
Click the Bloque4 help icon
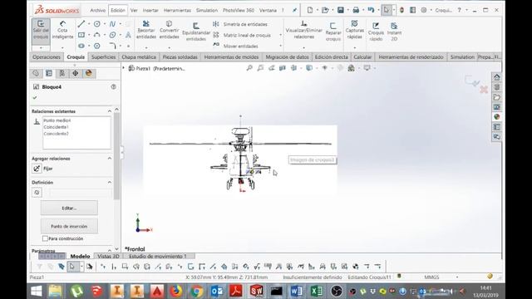(113, 86)
